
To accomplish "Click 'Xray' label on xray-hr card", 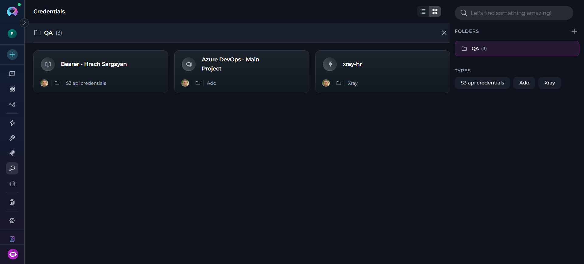I will 353,83.
